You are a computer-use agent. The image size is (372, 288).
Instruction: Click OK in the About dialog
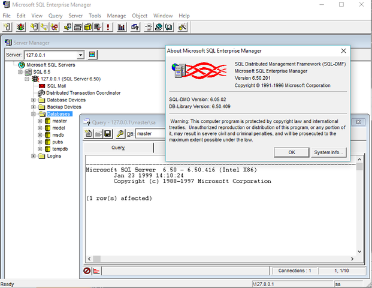[x=292, y=152]
